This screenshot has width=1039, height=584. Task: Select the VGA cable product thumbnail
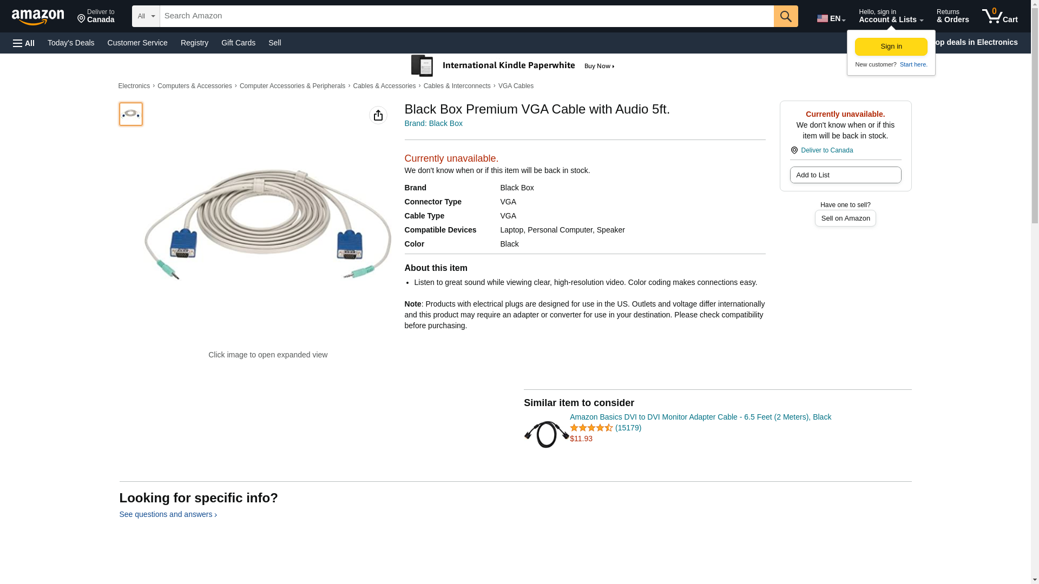click(x=131, y=114)
